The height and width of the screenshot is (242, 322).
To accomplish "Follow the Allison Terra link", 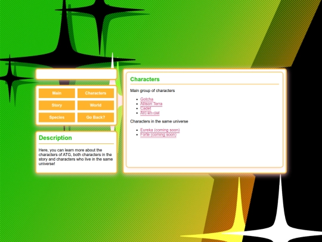I will click(x=151, y=104).
